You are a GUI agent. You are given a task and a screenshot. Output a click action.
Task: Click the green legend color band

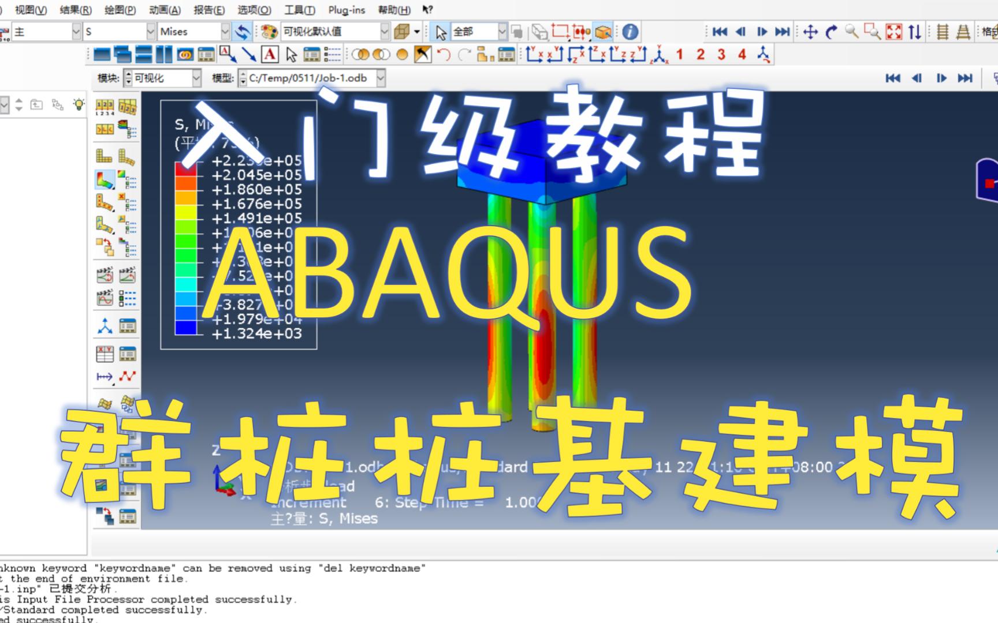click(x=186, y=241)
